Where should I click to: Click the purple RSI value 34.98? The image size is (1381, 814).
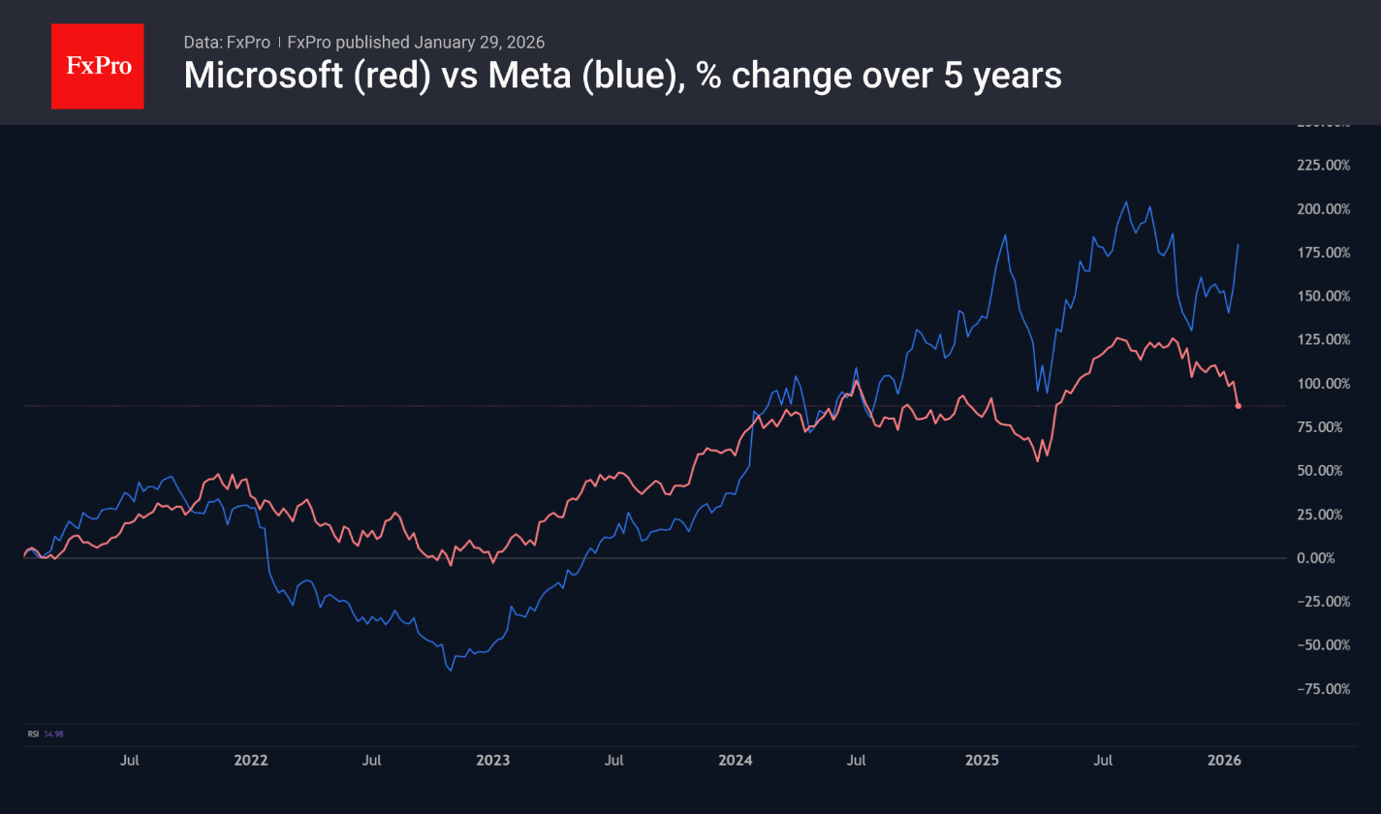(x=53, y=734)
